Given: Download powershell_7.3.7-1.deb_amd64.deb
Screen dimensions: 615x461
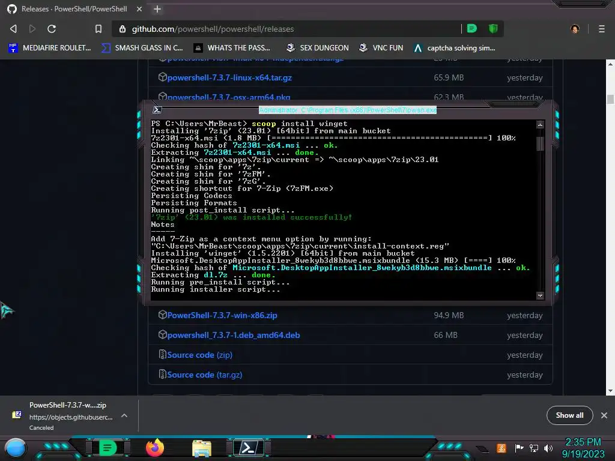Looking at the screenshot, I should 234,335.
